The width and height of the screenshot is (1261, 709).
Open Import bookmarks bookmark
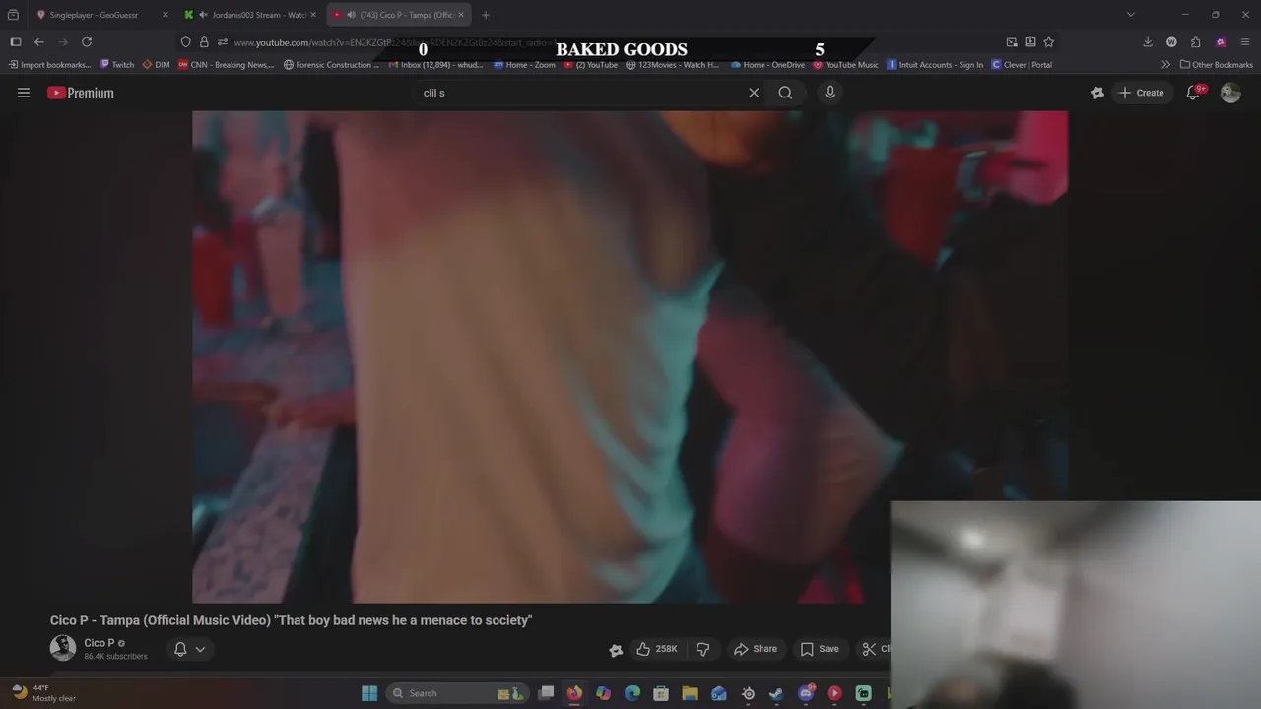(x=49, y=65)
